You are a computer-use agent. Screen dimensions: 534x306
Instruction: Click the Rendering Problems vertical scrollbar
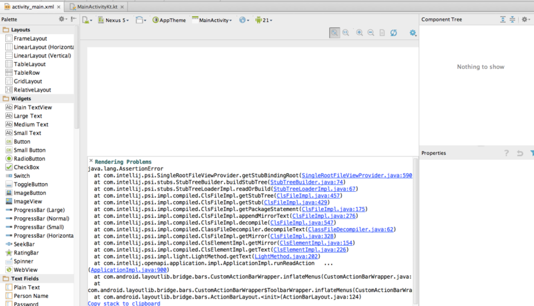[415, 231]
